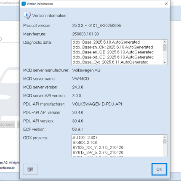
Task: Click ECF version value 58.9.1
Action: [77, 129]
